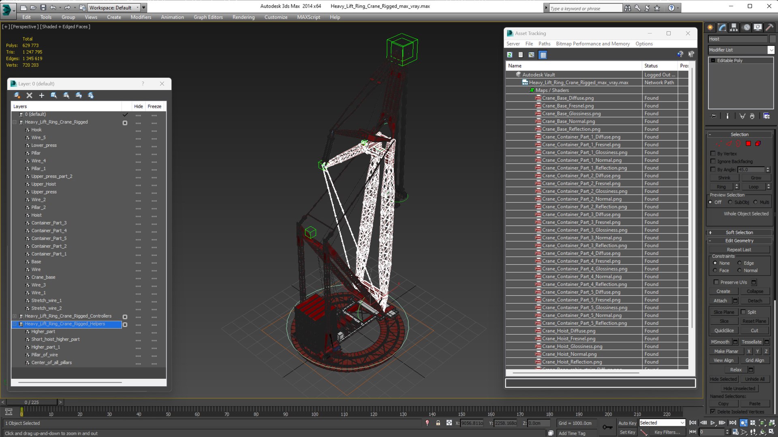Click Attach button in Edit Geometry

720,301
